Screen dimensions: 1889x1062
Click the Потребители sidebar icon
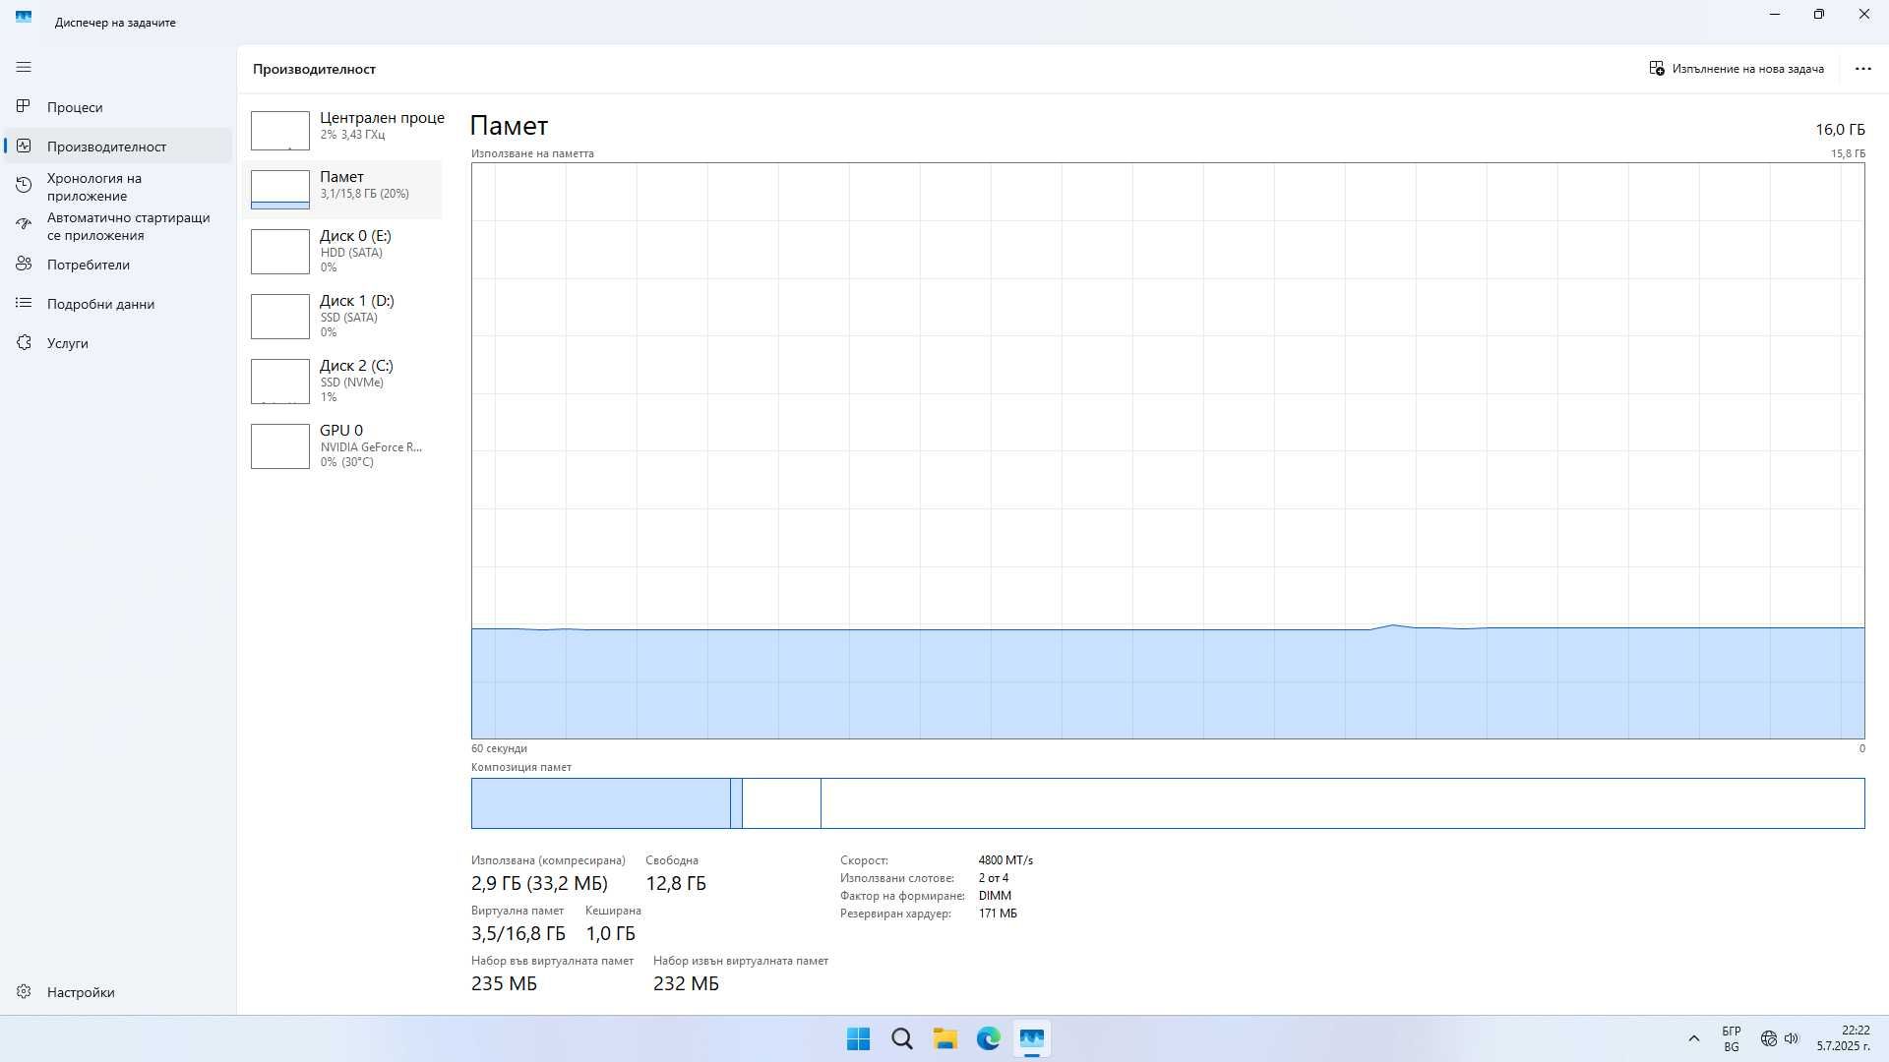click(24, 264)
